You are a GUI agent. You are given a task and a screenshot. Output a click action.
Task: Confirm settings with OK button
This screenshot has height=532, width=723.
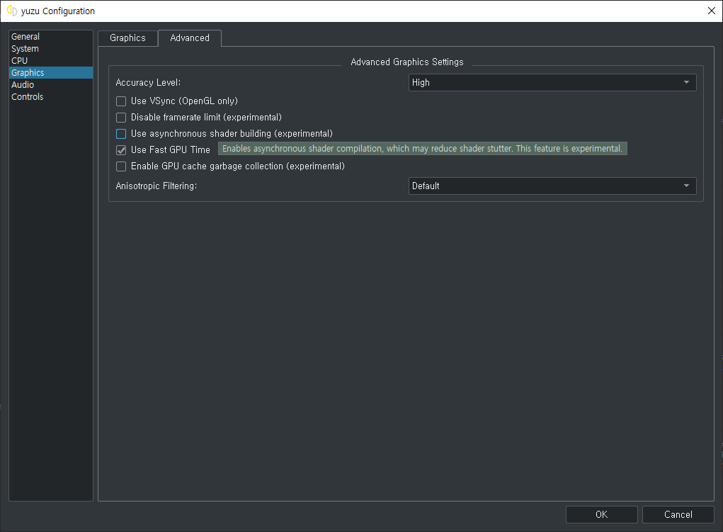pyautogui.click(x=601, y=514)
